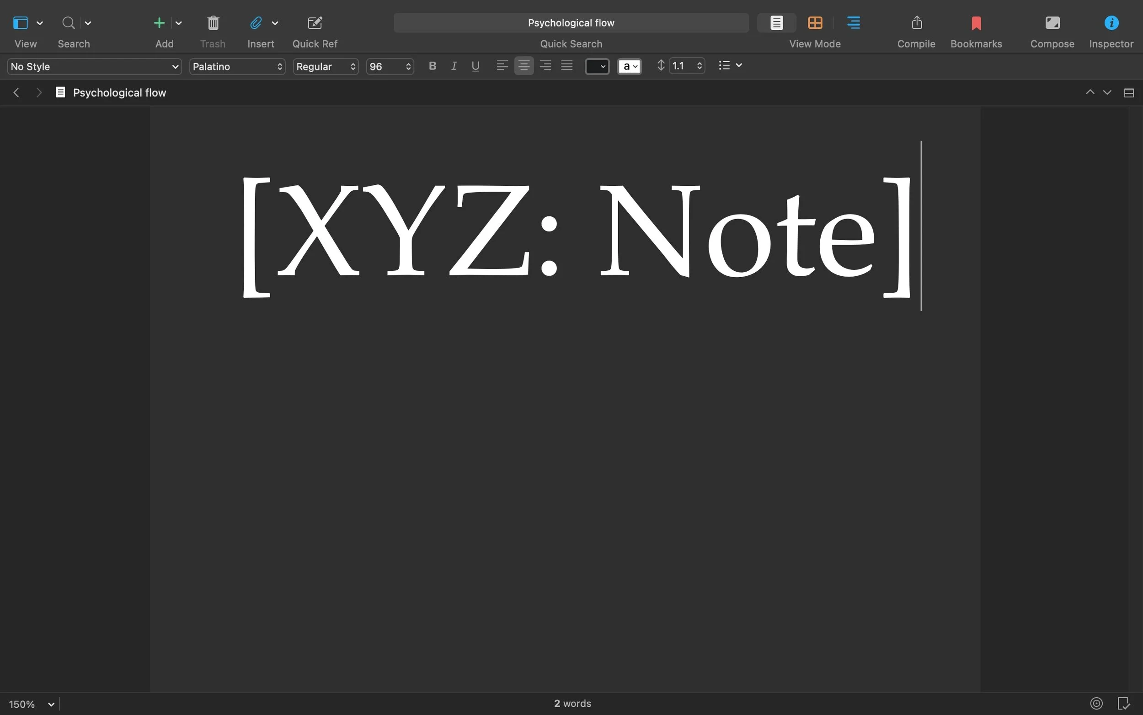Toggle italic formatting
Image resolution: width=1143 pixels, height=715 pixels.
[x=453, y=66]
